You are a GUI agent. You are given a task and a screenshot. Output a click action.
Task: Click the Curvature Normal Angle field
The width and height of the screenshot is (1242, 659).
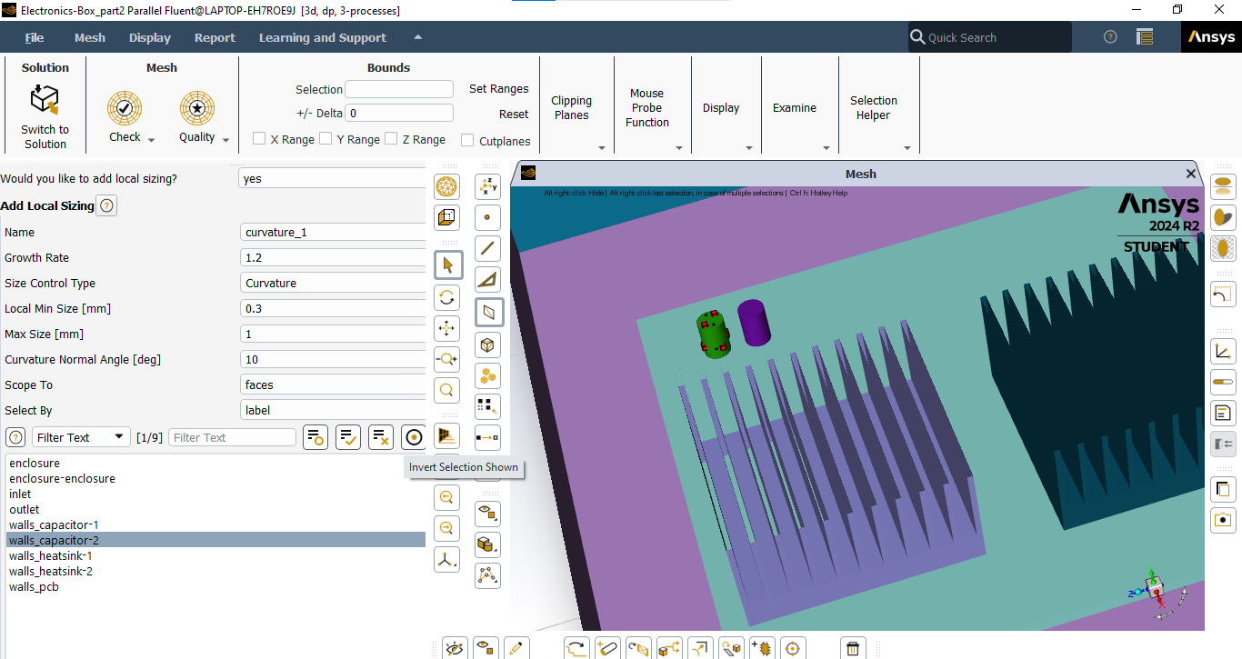tap(334, 359)
